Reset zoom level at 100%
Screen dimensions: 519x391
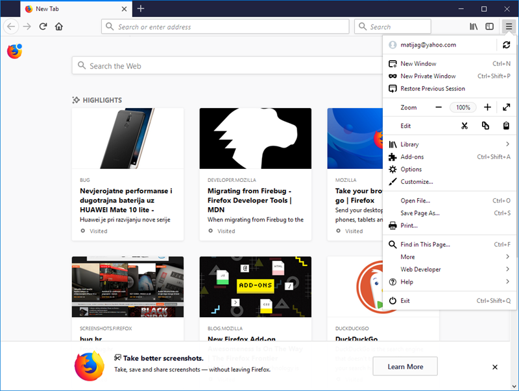pos(463,107)
